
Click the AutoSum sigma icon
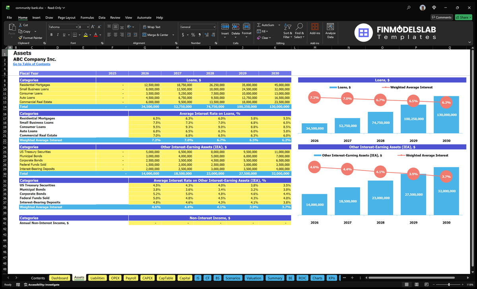(259, 25)
